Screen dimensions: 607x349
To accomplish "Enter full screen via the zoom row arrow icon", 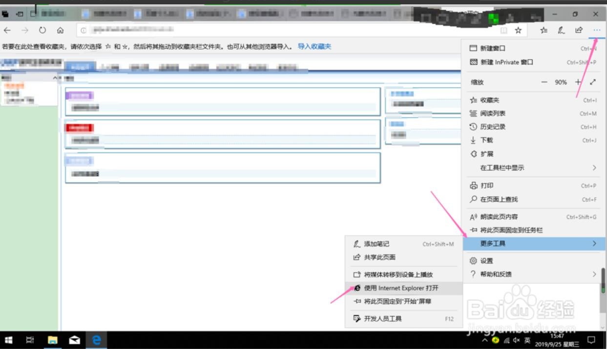I will pyautogui.click(x=593, y=82).
